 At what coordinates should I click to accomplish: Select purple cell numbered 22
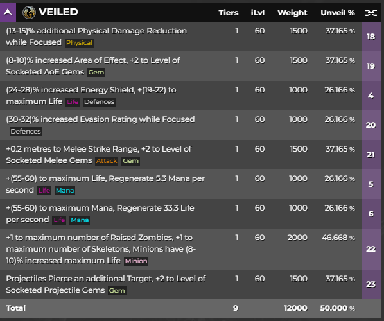pos(371,249)
